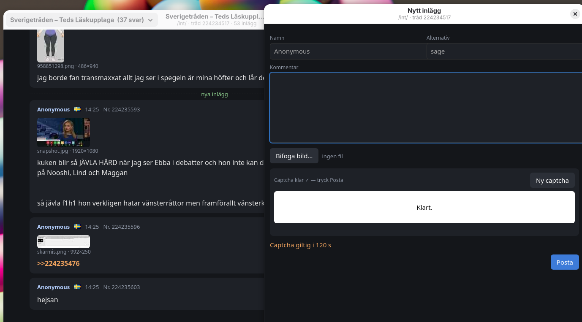Click post number Nr. 224235596
The width and height of the screenshot is (582, 322).
[122, 227]
